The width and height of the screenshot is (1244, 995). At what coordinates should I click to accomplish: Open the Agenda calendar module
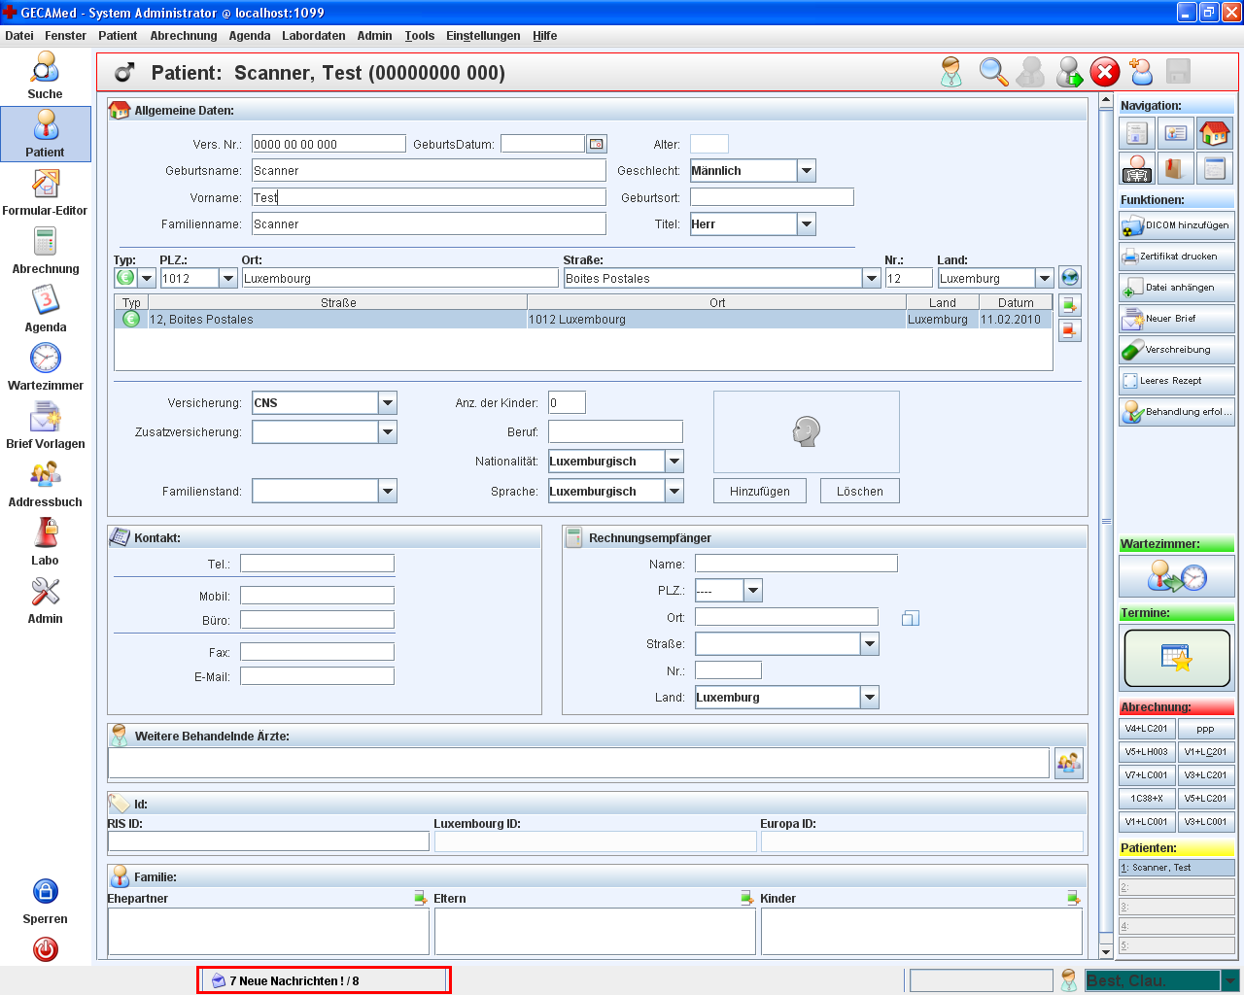[45, 300]
